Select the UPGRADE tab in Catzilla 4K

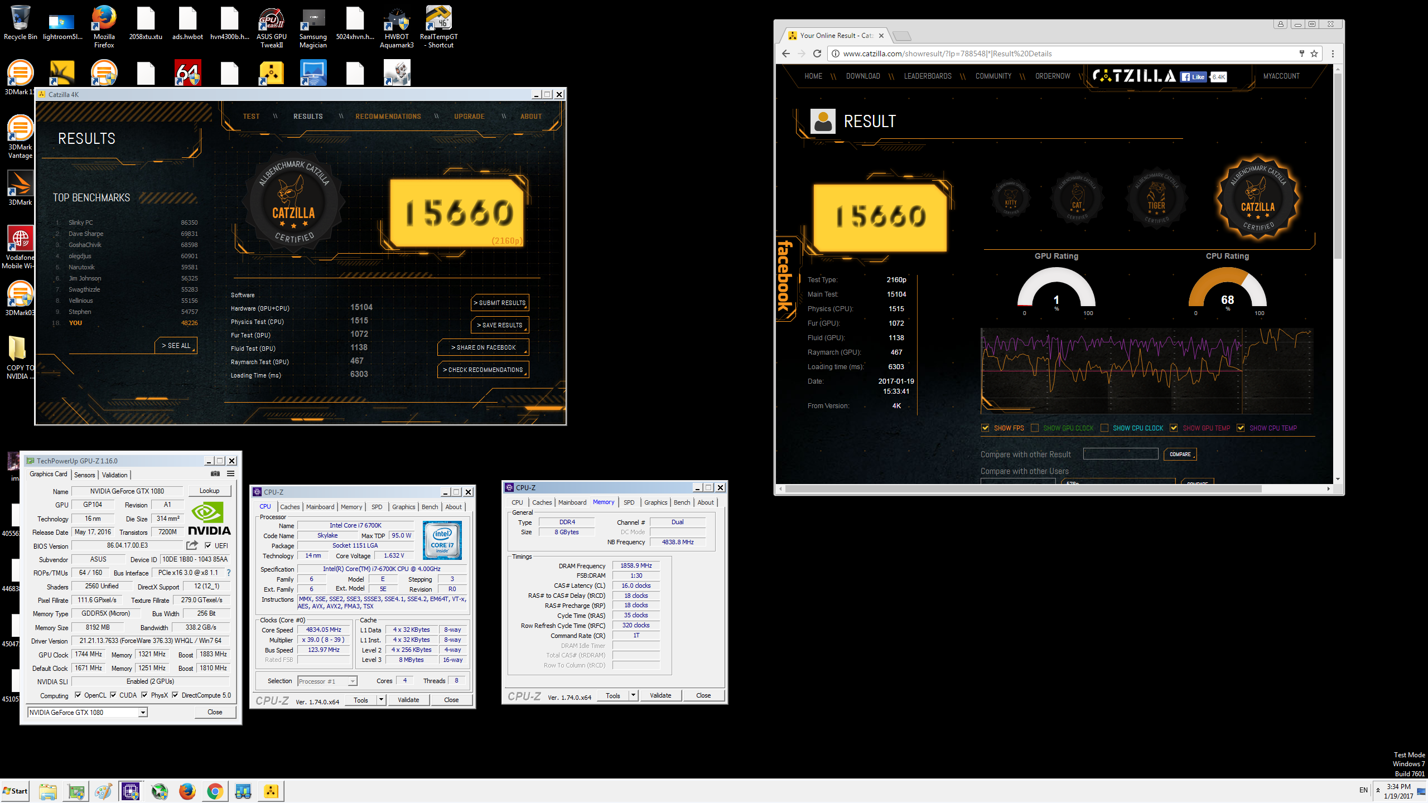(469, 117)
